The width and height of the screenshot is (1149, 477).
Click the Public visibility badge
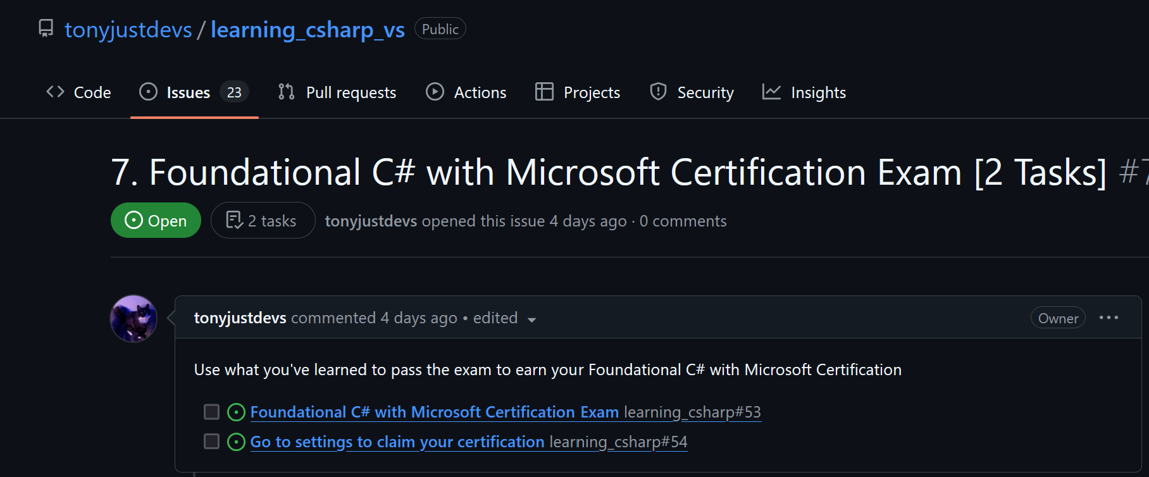pos(440,29)
